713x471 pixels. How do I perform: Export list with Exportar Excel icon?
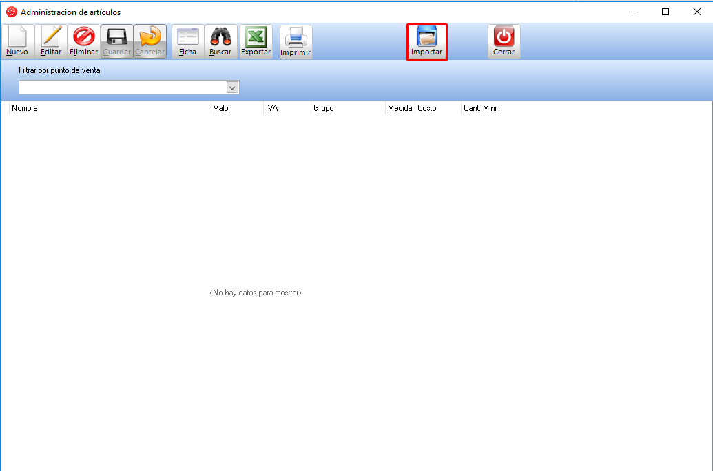coord(256,41)
